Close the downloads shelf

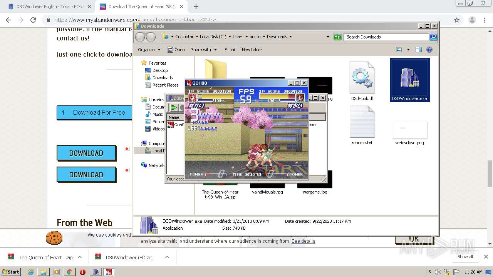tap(486, 257)
